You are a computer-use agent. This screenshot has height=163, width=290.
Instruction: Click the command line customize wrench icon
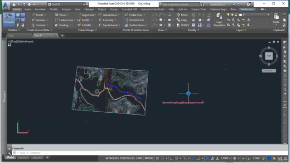(x=10, y=153)
